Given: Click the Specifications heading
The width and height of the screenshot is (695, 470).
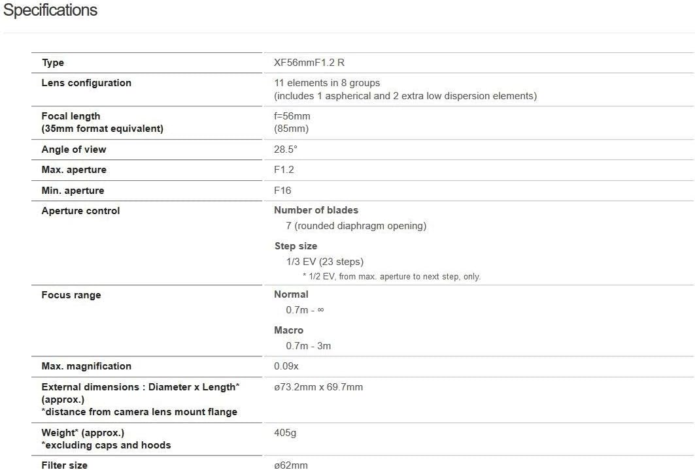Looking at the screenshot, I should coord(50,10).
